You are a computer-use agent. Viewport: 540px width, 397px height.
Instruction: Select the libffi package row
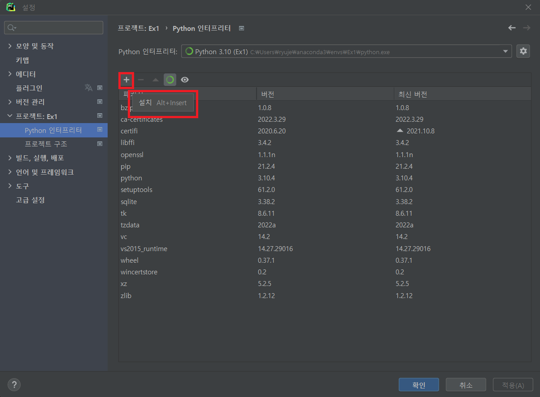(x=325, y=143)
